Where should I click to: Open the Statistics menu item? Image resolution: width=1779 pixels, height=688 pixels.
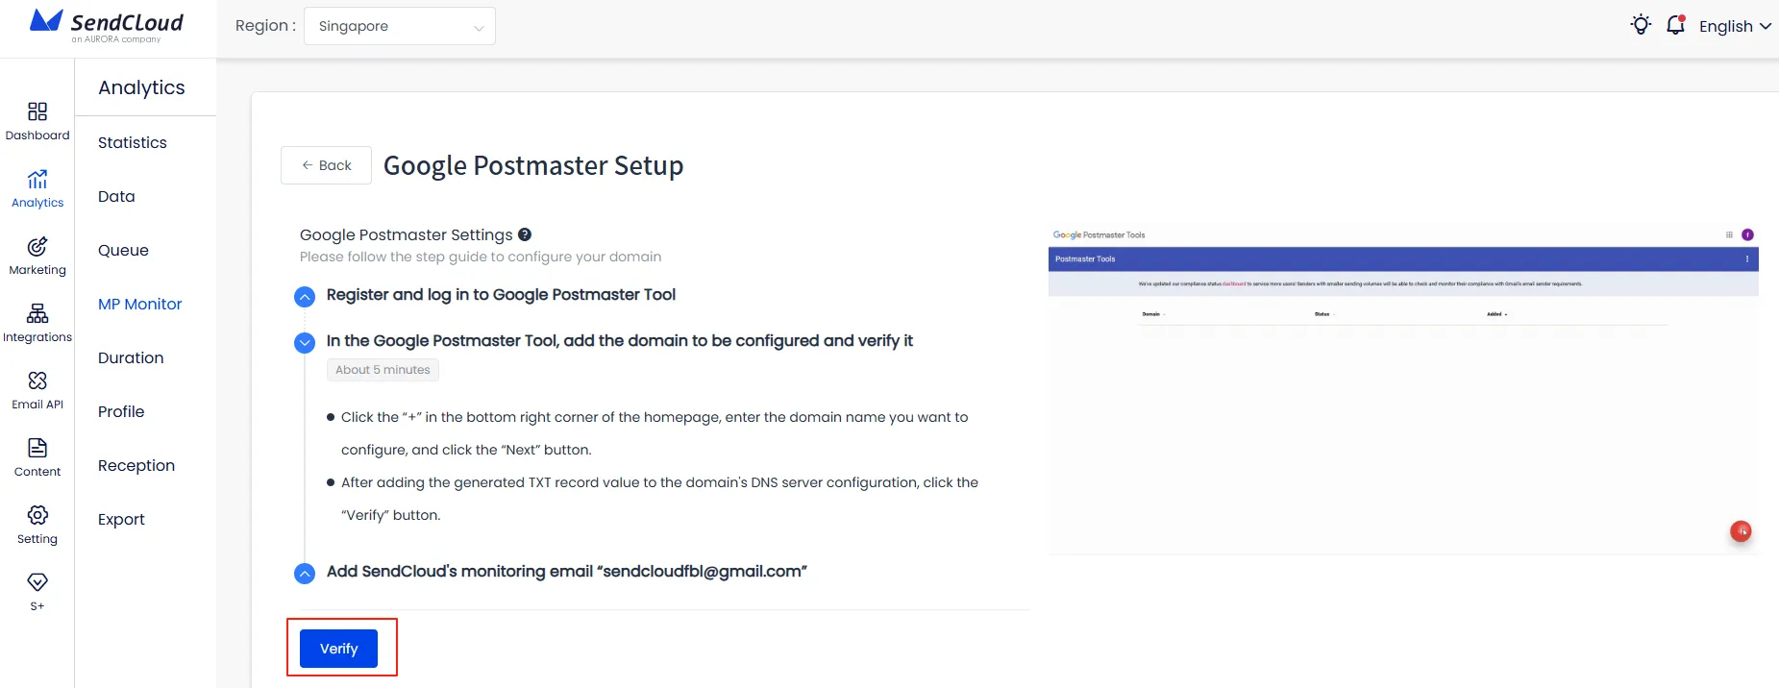133,142
